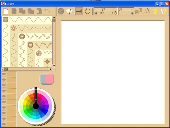
Task: Select the flower spirograph pattern icon
Action: [14, 28]
